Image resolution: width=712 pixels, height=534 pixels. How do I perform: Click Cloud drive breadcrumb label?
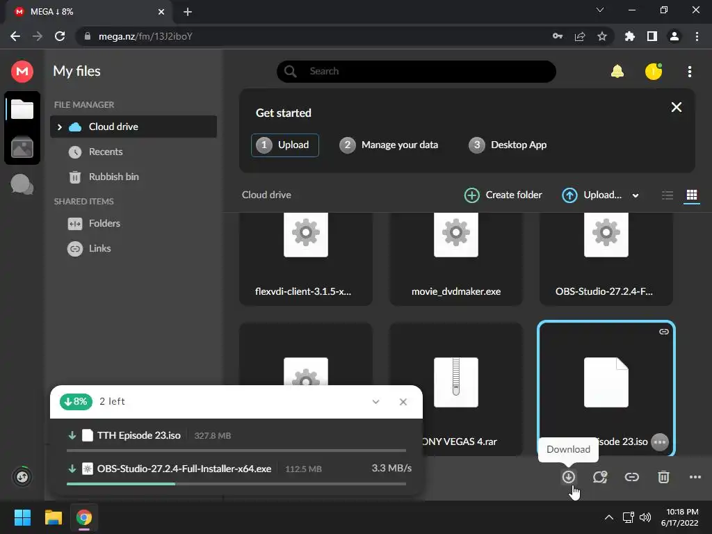click(266, 195)
